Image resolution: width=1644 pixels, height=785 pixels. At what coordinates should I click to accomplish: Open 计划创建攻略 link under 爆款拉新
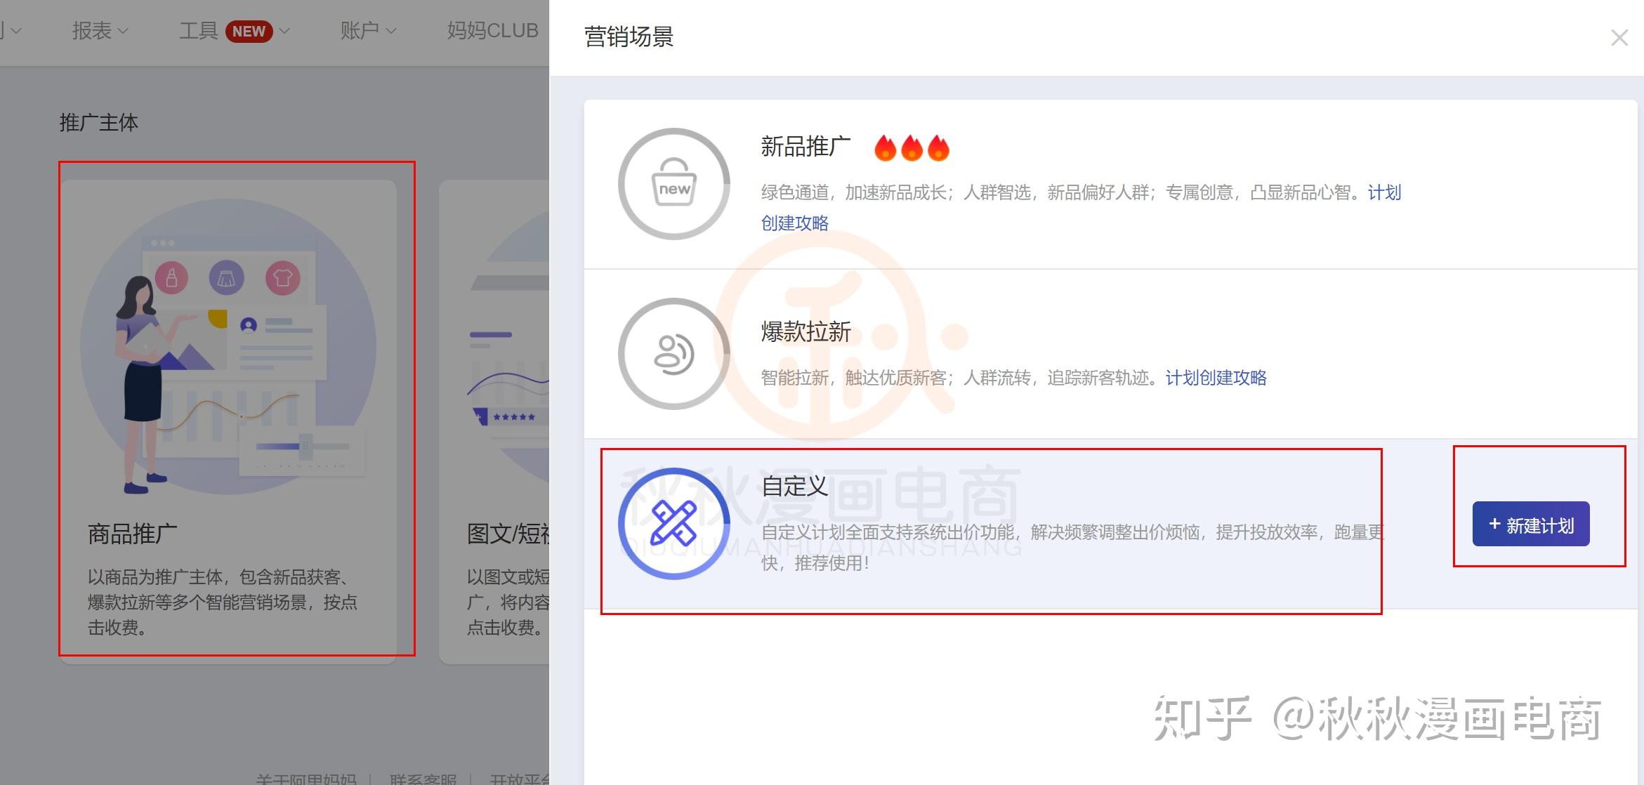[x=1216, y=378]
